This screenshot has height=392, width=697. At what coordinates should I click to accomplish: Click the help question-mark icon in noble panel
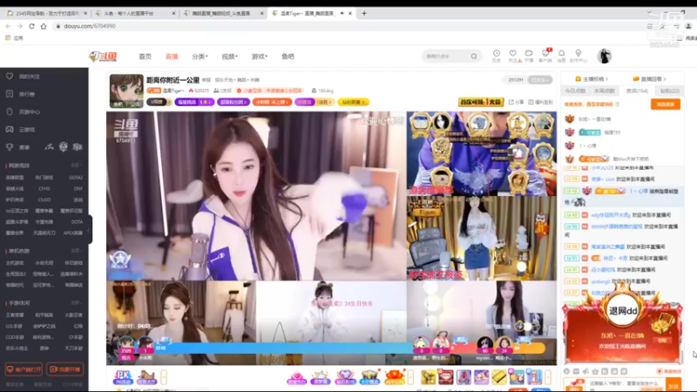[617, 105]
